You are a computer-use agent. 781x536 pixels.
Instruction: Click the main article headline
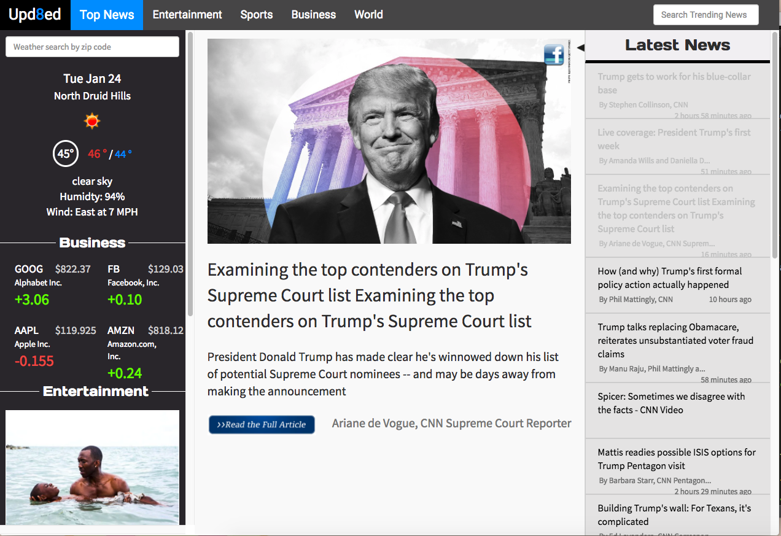pos(370,295)
